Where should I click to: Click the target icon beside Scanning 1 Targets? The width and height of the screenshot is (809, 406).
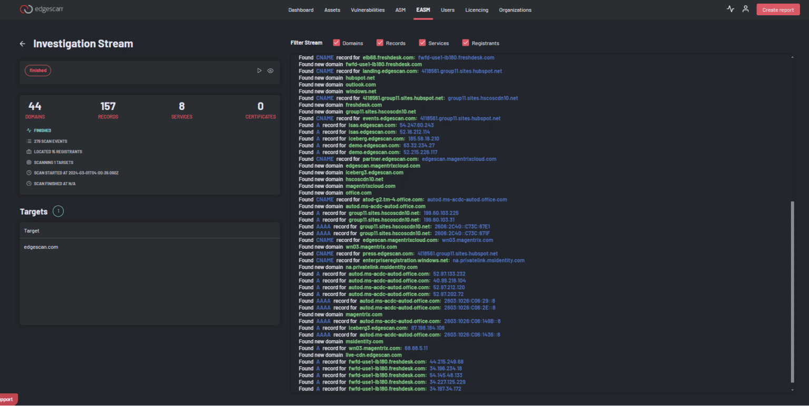(29, 163)
